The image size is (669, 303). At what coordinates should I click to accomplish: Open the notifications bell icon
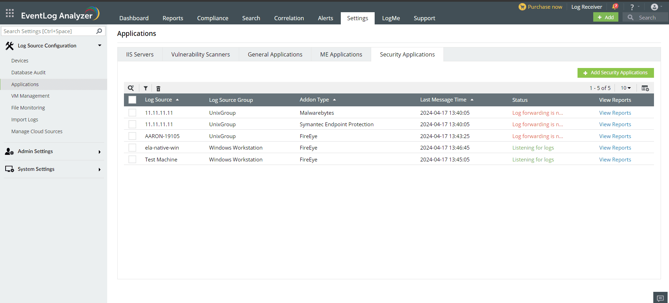point(615,7)
